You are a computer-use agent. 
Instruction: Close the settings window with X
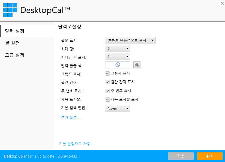[222, 3]
